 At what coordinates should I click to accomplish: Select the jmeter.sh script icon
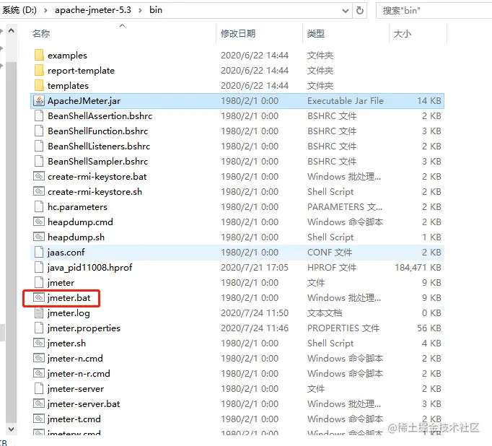point(39,343)
